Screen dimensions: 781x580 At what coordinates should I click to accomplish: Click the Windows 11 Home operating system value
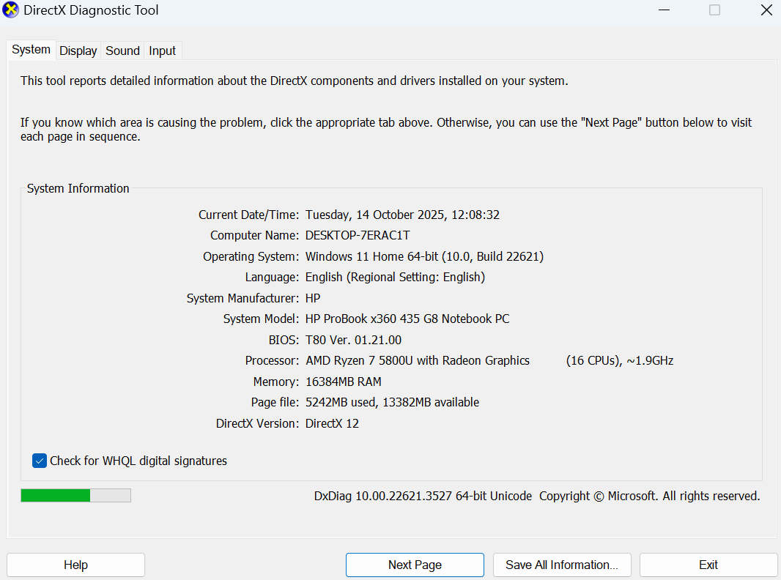[x=424, y=256]
